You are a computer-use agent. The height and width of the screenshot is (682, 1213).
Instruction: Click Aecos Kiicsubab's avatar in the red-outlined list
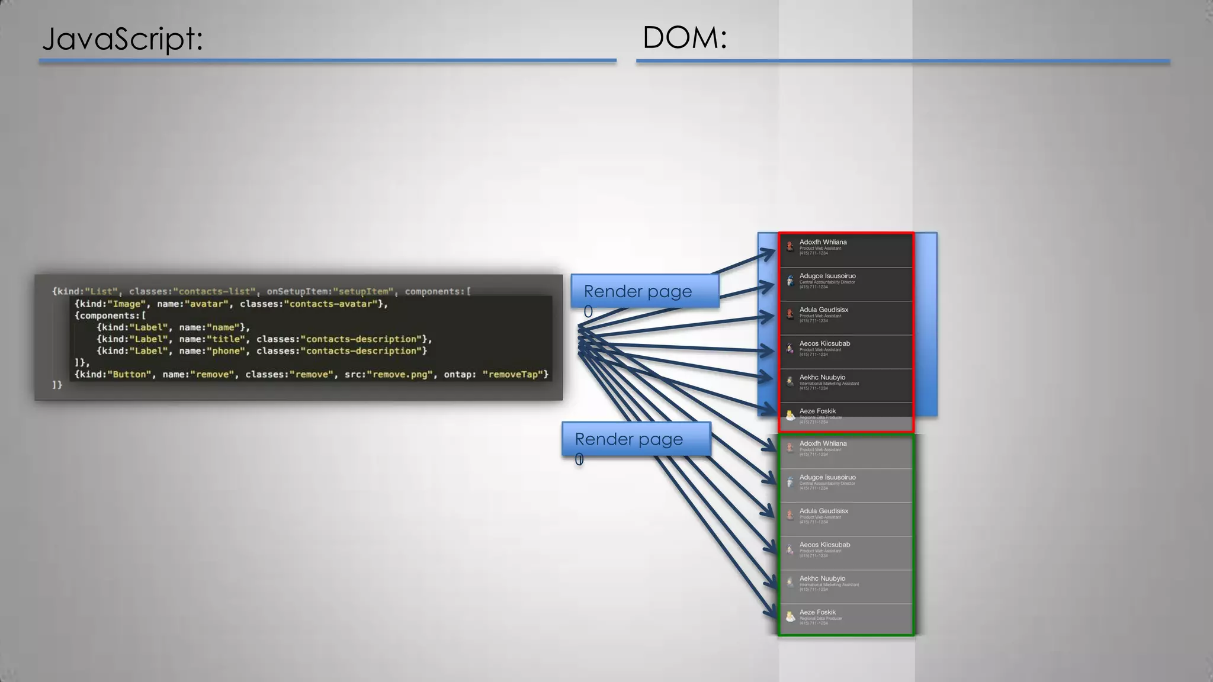pos(790,348)
